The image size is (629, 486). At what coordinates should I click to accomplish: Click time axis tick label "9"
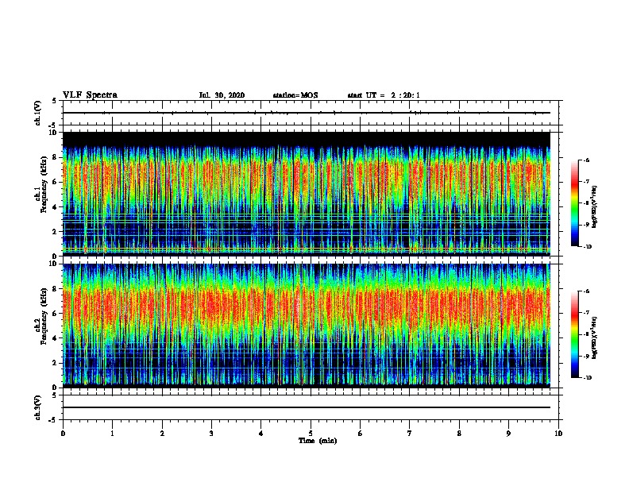[x=508, y=434]
